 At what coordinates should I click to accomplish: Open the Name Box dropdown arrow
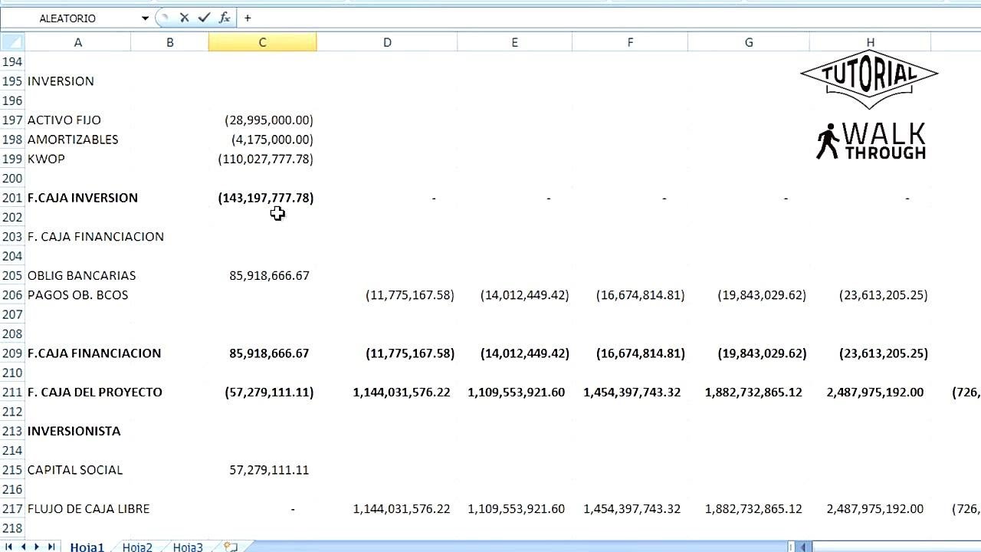(145, 18)
